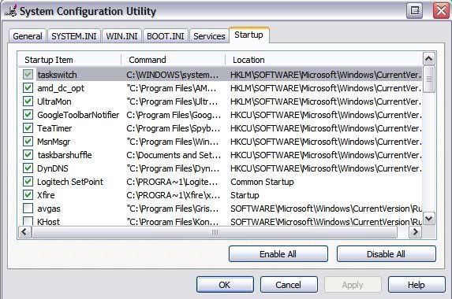Uncheck the Xfire startup checkbox
The height and width of the screenshot is (299, 452).
28,195
